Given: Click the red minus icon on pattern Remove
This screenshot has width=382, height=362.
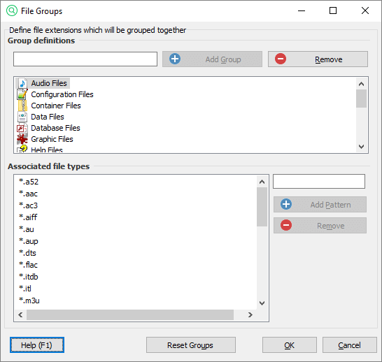Looking at the screenshot, I should click(x=286, y=225).
